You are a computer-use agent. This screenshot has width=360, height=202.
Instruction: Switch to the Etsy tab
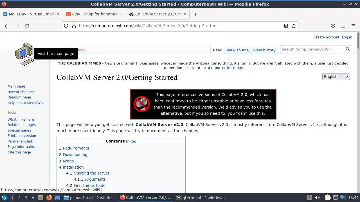tap(94, 14)
